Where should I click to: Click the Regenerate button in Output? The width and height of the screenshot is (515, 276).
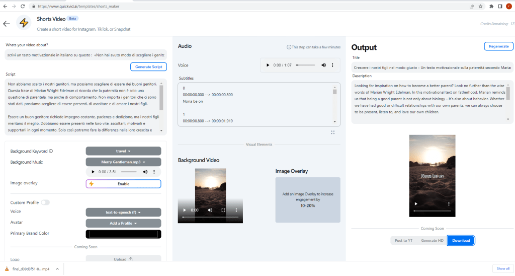click(498, 46)
